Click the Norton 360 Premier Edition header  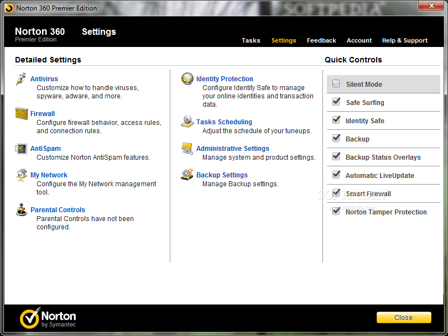tap(40, 34)
